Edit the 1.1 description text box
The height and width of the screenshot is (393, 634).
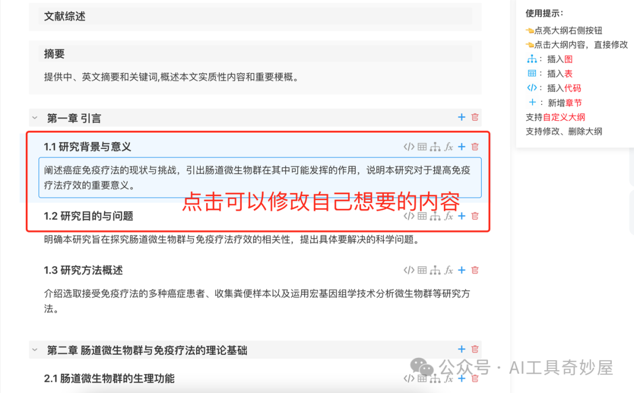[260, 178]
